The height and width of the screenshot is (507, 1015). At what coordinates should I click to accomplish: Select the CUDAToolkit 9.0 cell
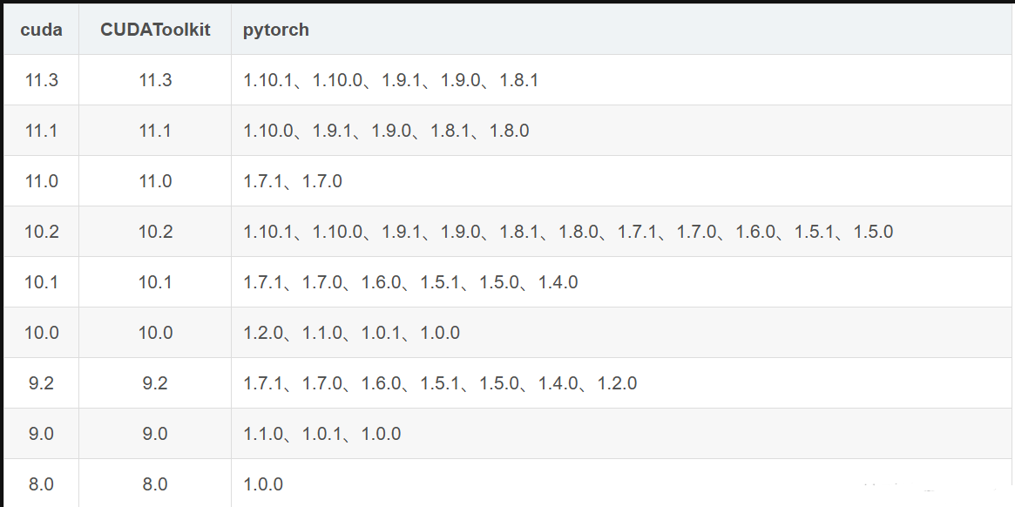pos(155,434)
